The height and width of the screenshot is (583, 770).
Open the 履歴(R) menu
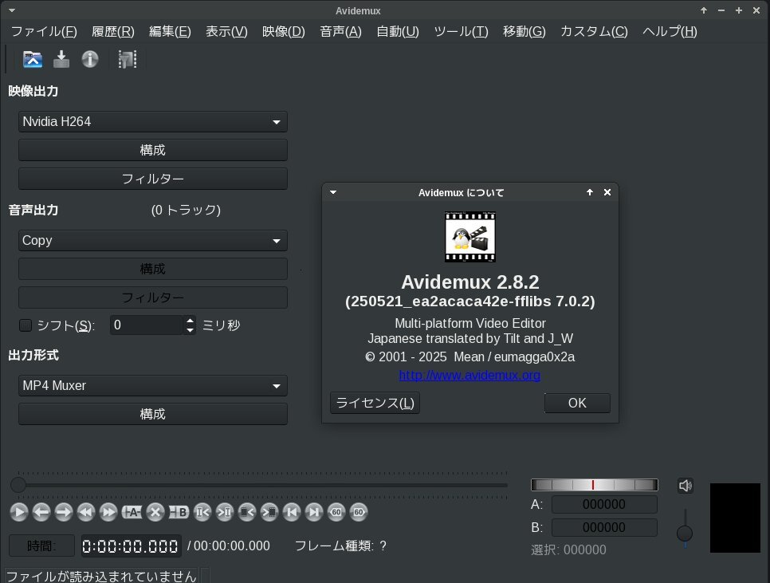113,31
